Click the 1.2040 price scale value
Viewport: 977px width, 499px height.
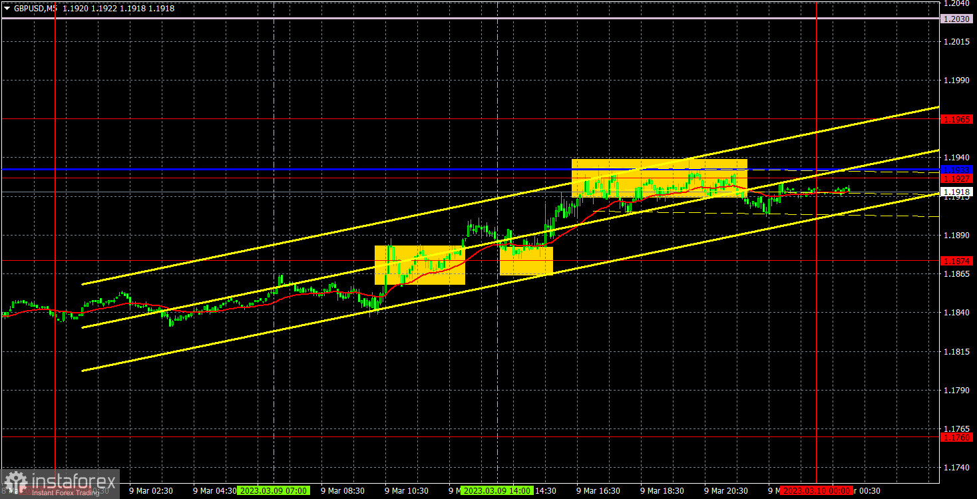(957, 3)
